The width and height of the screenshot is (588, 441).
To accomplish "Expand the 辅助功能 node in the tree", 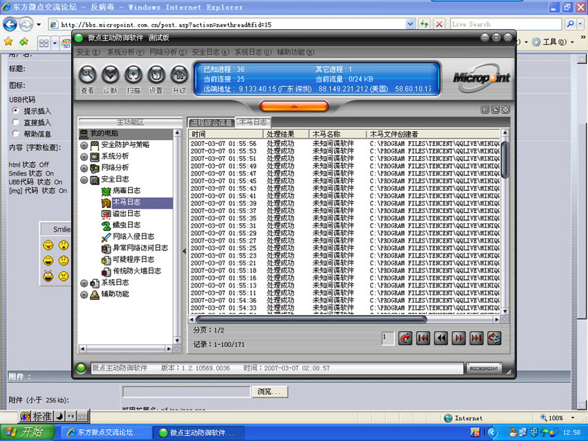I will coord(84,294).
